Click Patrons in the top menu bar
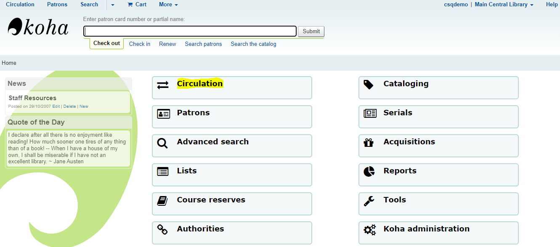Screen dimensions: 560x247 tap(57, 5)
